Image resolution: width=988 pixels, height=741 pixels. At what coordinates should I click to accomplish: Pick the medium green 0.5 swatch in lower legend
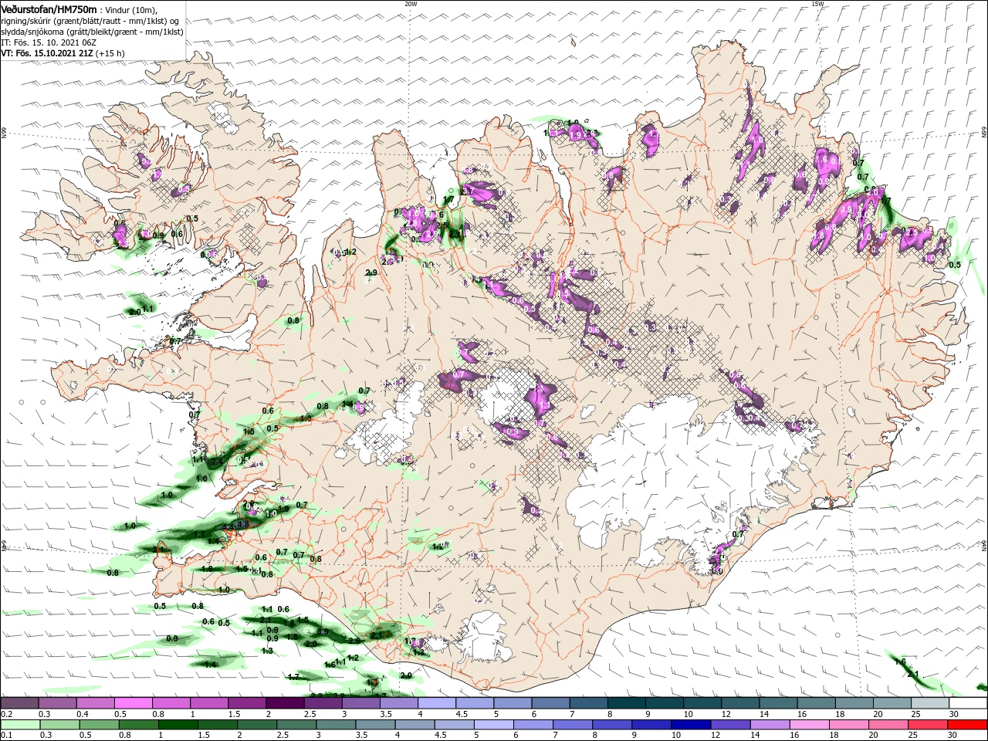pyautogui.click(x=99, y=724)
